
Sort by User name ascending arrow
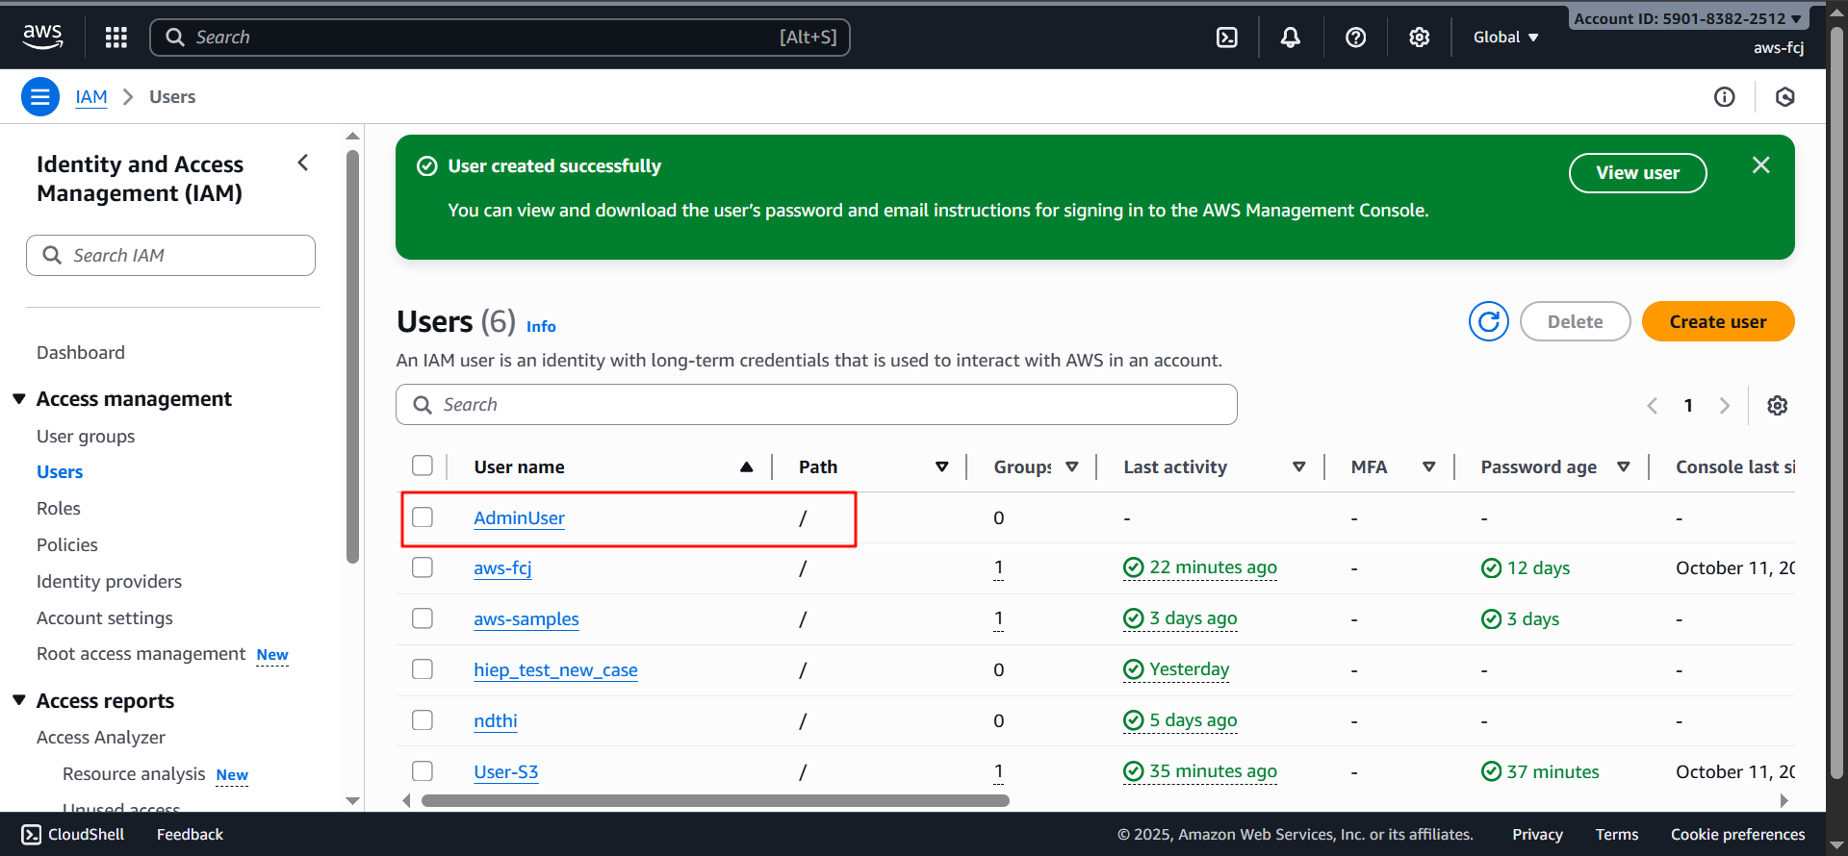(x=747, y=467)
